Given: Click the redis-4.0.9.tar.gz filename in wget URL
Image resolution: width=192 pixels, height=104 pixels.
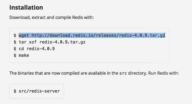Looking at the screenshot, I should [x=142, y=35].
